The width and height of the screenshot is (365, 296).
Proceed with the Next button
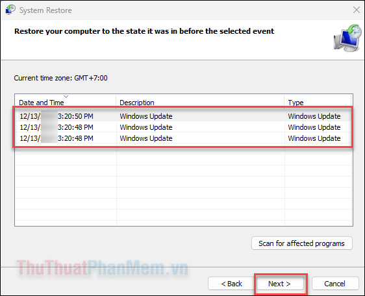[280, 284]
